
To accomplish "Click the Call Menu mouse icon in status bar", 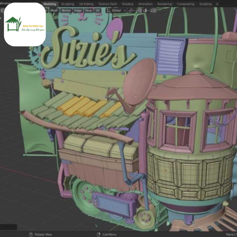I will tap(98, 234).
